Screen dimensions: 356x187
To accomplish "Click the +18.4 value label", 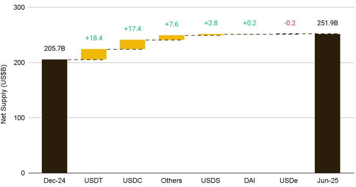I will tap(94, 38).
